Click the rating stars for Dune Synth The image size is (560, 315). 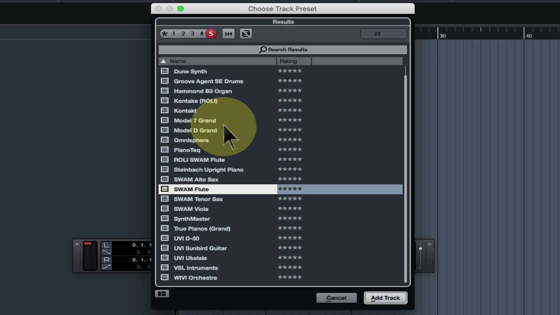(x=290, y=71)
